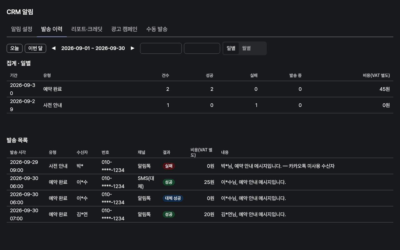Screen dimensions: 400x250
Task: Click the 대체 성공 result badge
Action: pyautogui.click(x=173, y=198)
